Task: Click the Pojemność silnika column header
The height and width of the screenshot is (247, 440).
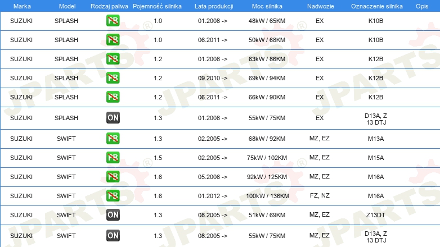Action: [x=157, y=6]
